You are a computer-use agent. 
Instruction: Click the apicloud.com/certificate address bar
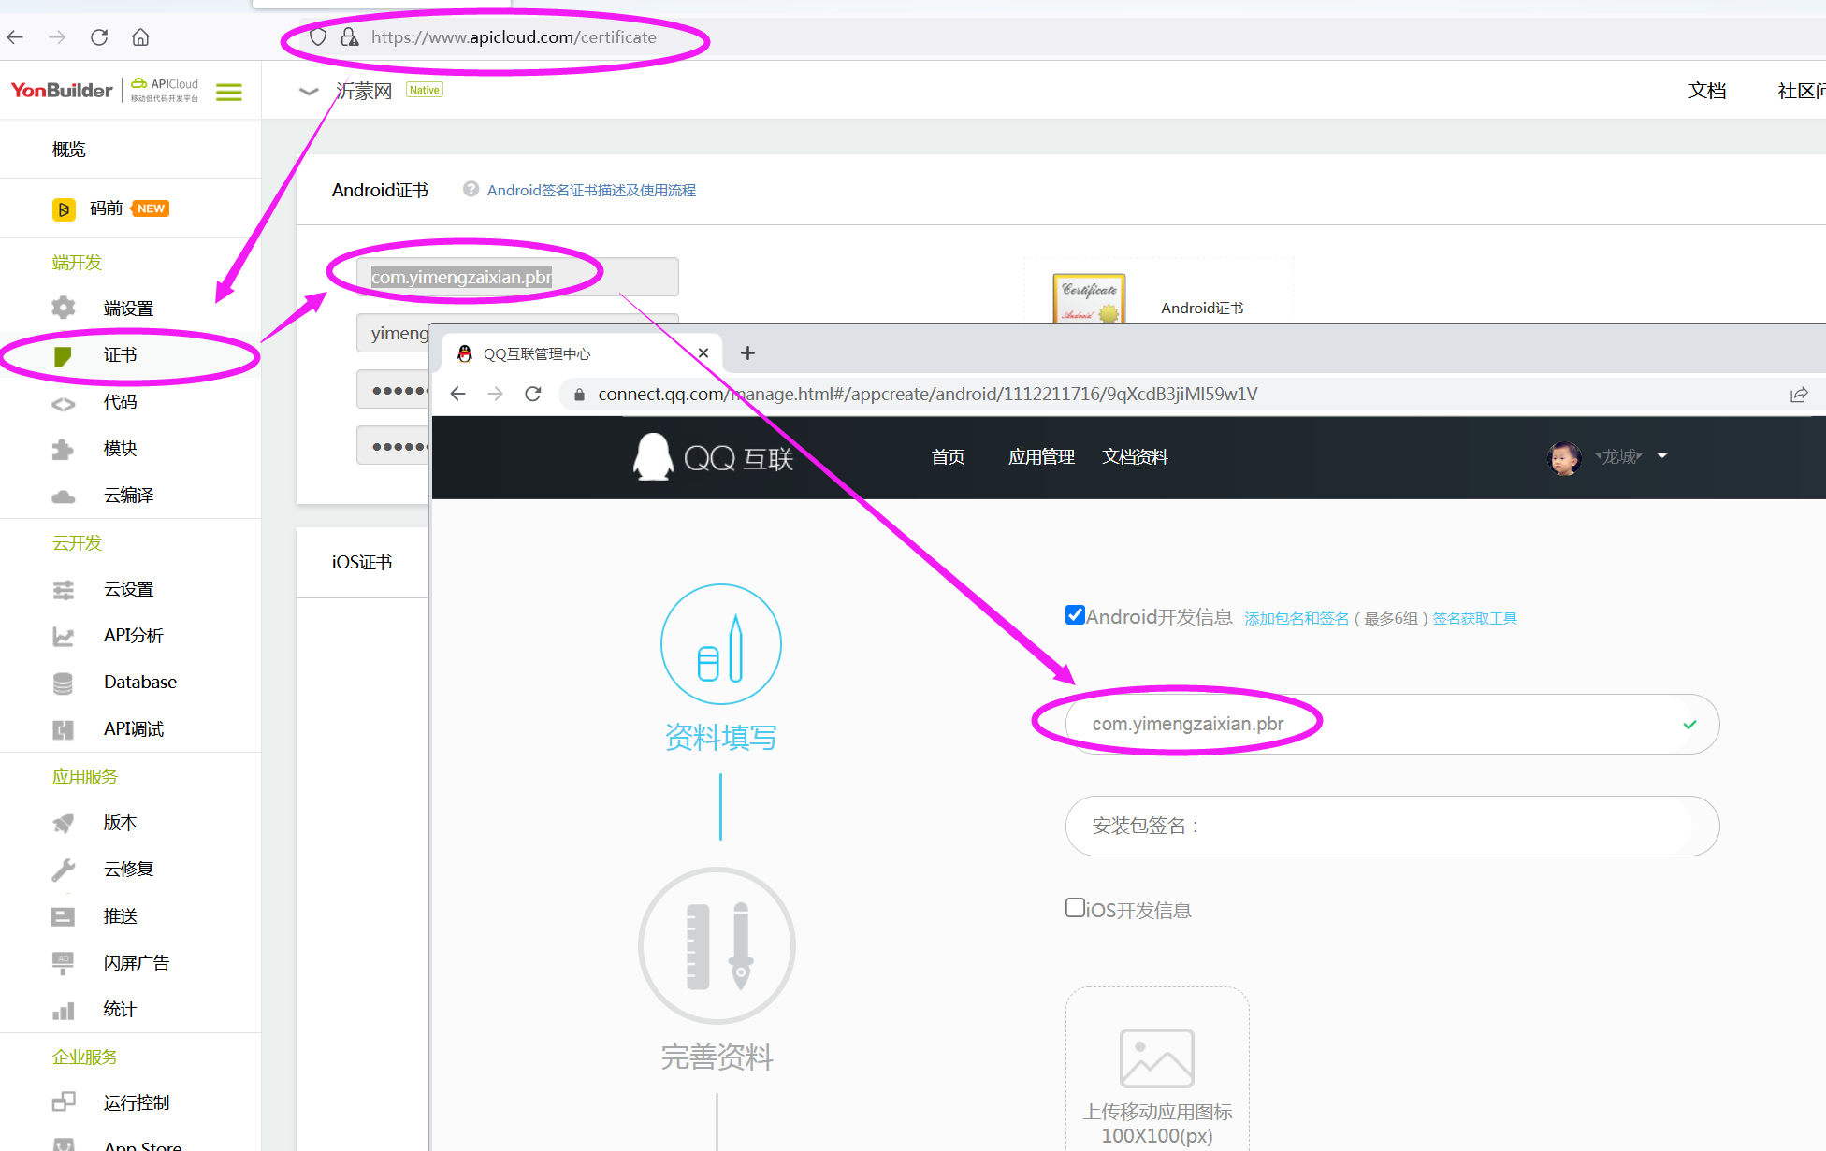click(514, 37)
